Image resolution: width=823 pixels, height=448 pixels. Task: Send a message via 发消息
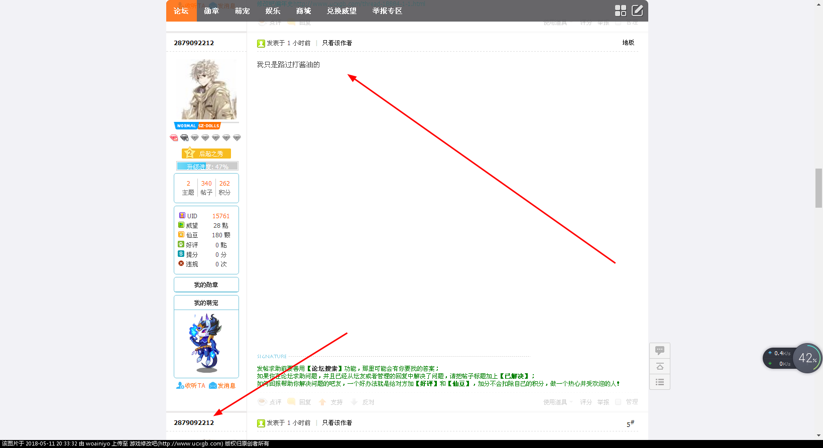222,386
